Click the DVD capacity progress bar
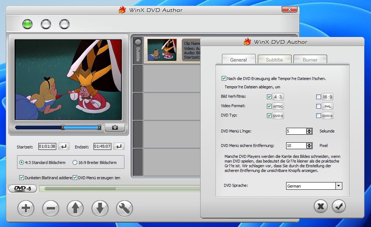 [120, 189]
